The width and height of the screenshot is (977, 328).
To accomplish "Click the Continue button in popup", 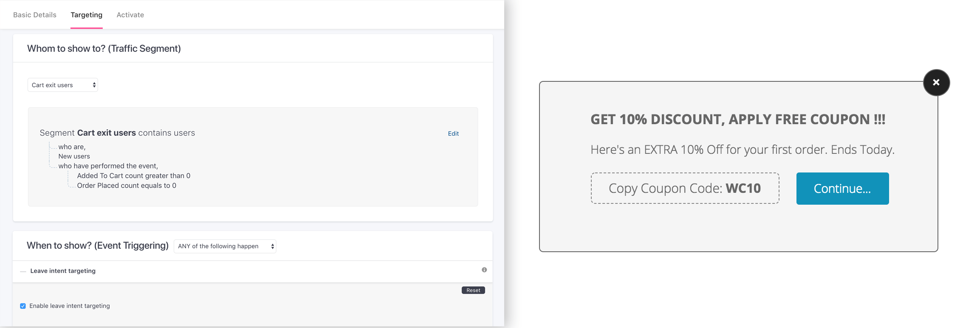I will click(x=842, y=189).
